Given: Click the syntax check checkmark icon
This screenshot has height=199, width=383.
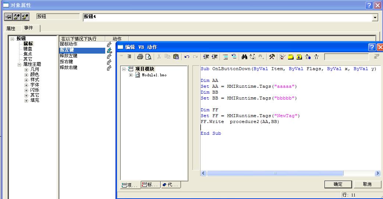Looking at the screenshot, I should click(x=282, y=57).
